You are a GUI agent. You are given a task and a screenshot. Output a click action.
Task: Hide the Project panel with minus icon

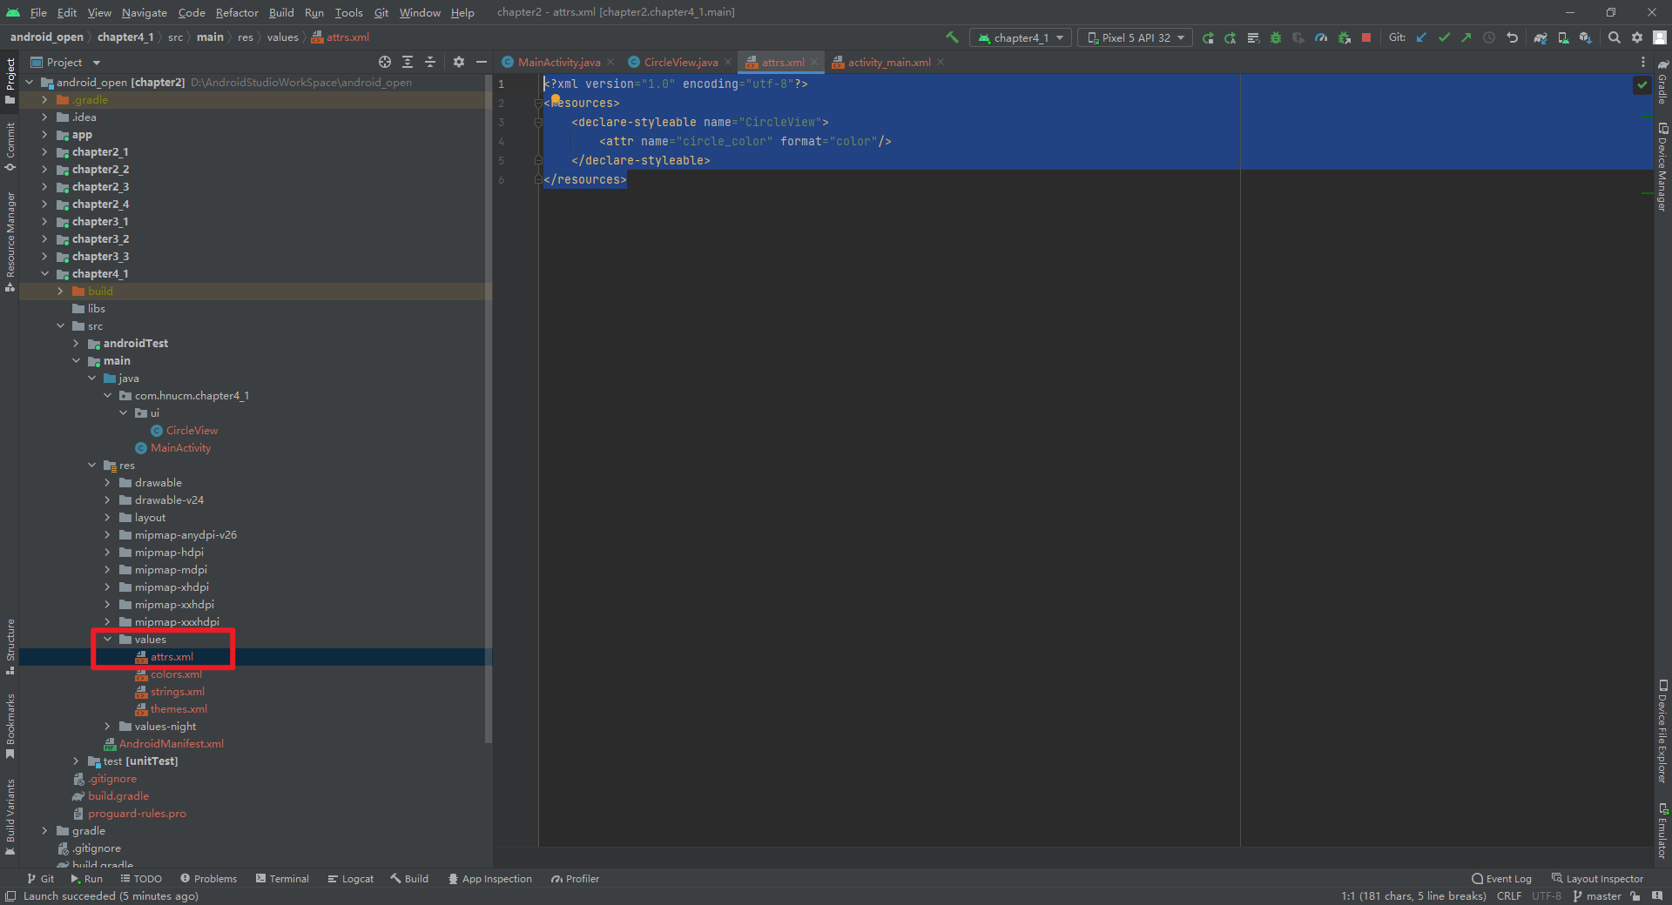pyautogui.click(x=482, y=62)
